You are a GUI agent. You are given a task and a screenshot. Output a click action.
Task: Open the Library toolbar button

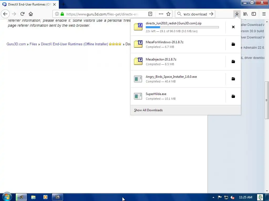245,14
